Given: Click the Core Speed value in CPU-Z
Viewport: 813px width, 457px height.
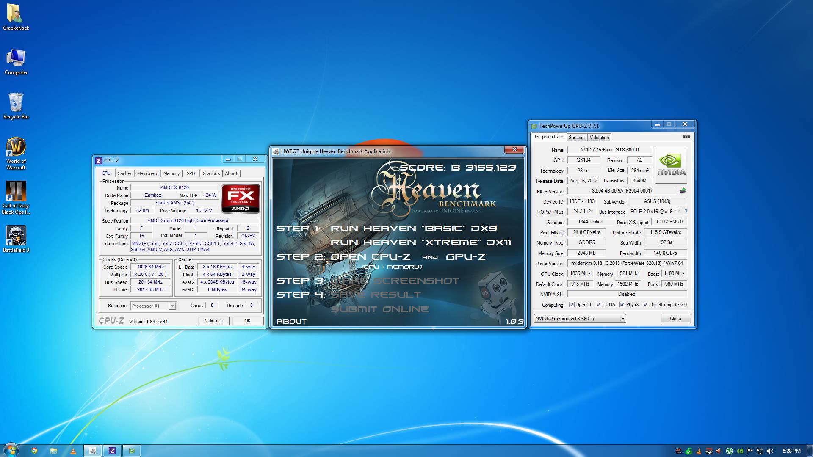Looking at the screenshot, I should [x=150, y=267].
